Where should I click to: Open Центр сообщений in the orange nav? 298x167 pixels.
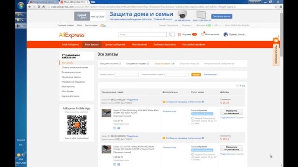[x=115, y=45]
